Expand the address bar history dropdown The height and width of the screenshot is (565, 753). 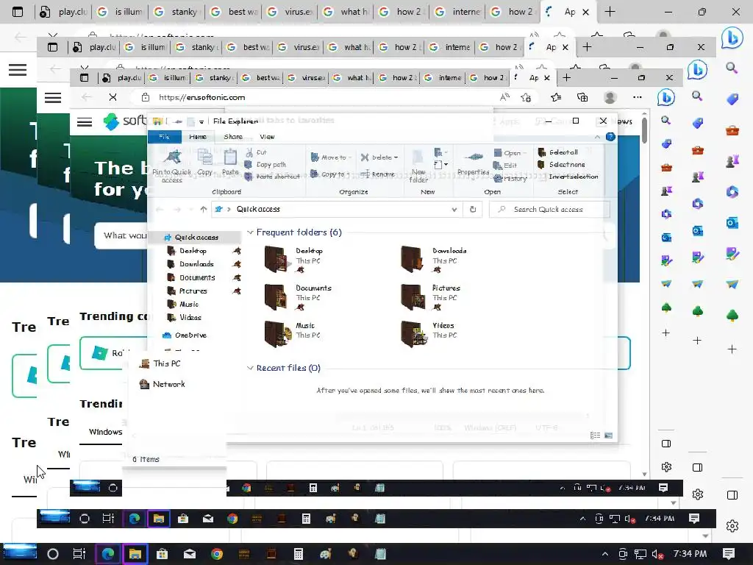coord(454,210)
